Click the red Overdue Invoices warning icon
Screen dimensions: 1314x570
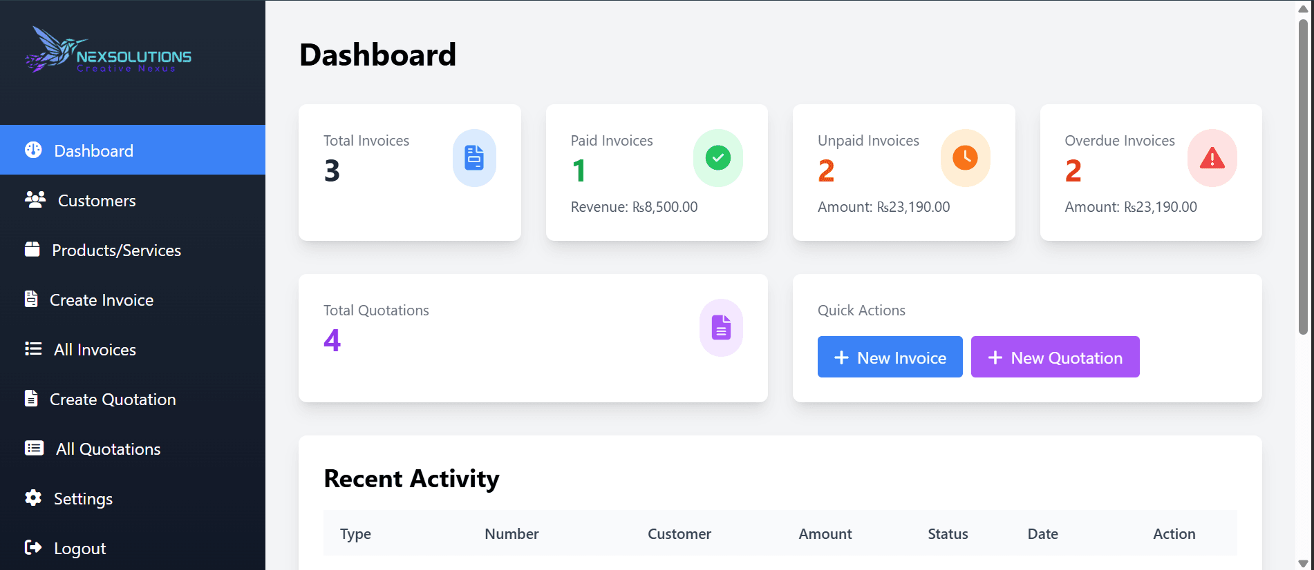click(1212, 158)
